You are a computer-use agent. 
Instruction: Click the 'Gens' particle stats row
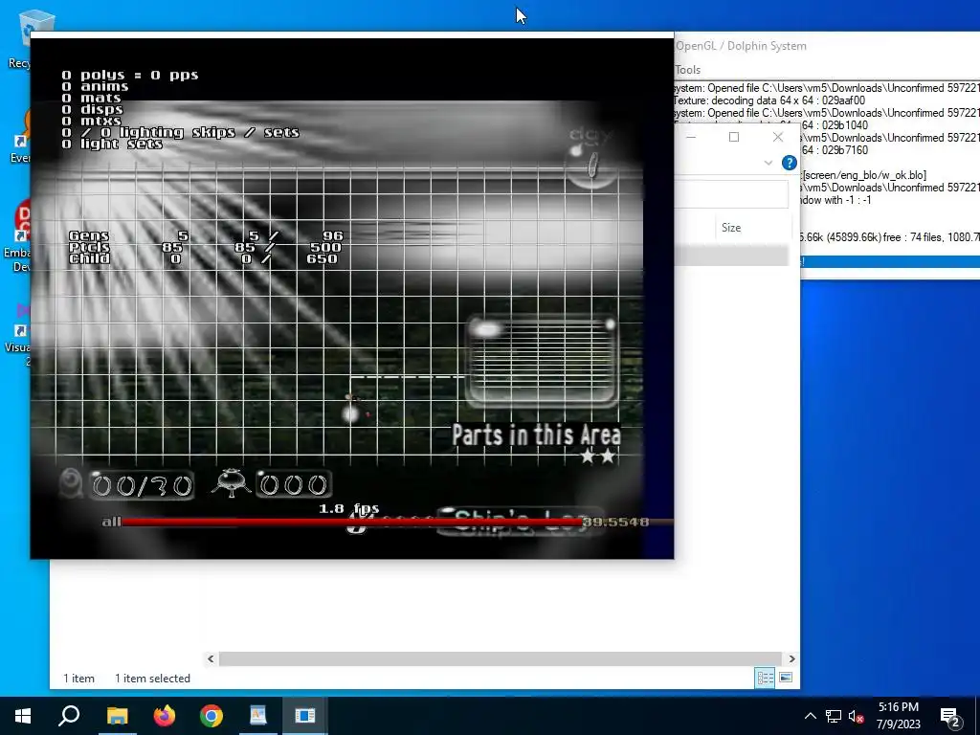[206, 235]
